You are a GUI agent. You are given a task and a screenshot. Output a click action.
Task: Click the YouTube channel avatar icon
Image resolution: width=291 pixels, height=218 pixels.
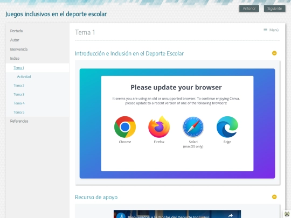[x=121, y=215]
